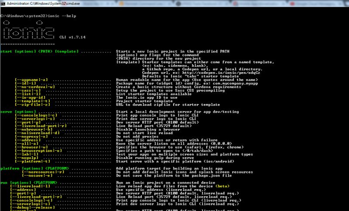Click 'Live reload app dev files from the device'
The height and width of the screenshot is (211, 349).
coord(164,186)
